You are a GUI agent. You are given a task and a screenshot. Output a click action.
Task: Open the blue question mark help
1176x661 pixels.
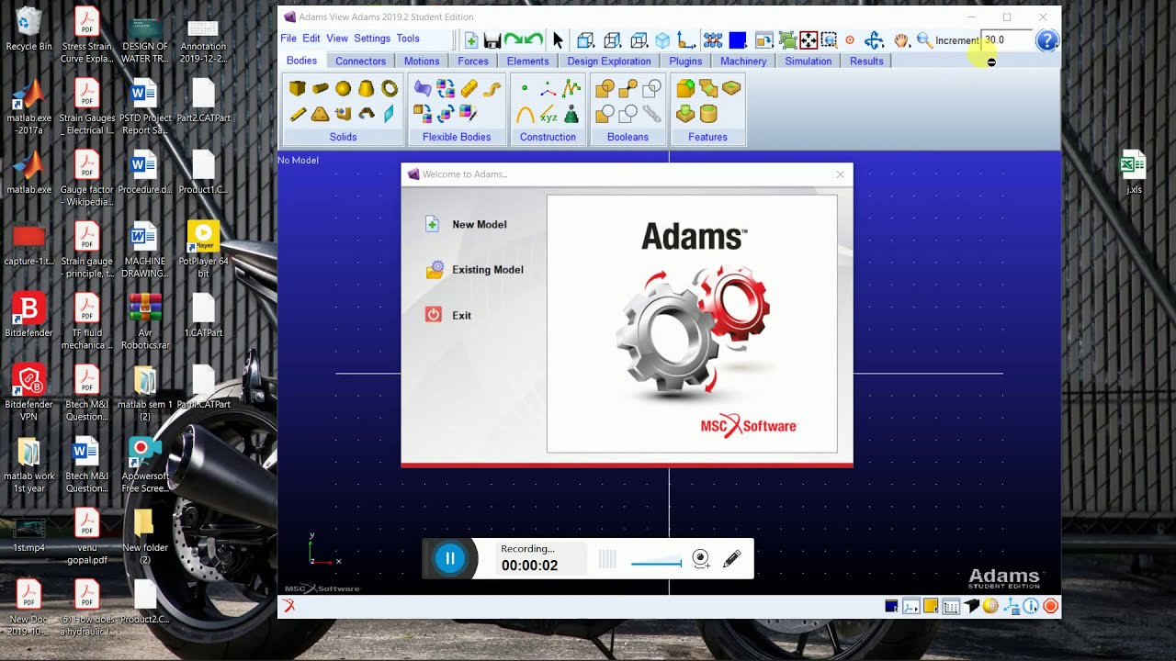[x=1046, y=40]
